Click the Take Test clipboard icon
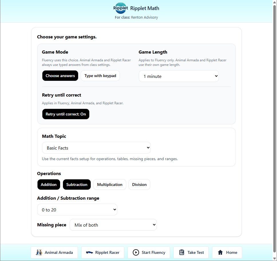Viewport: 277px width, 261px height. pos(182,252)
